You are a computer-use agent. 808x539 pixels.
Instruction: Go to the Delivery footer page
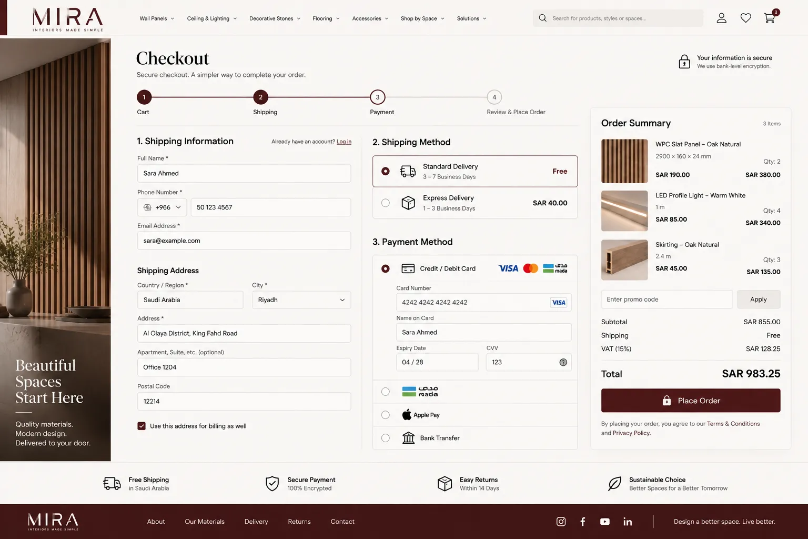tap(256, 522)
